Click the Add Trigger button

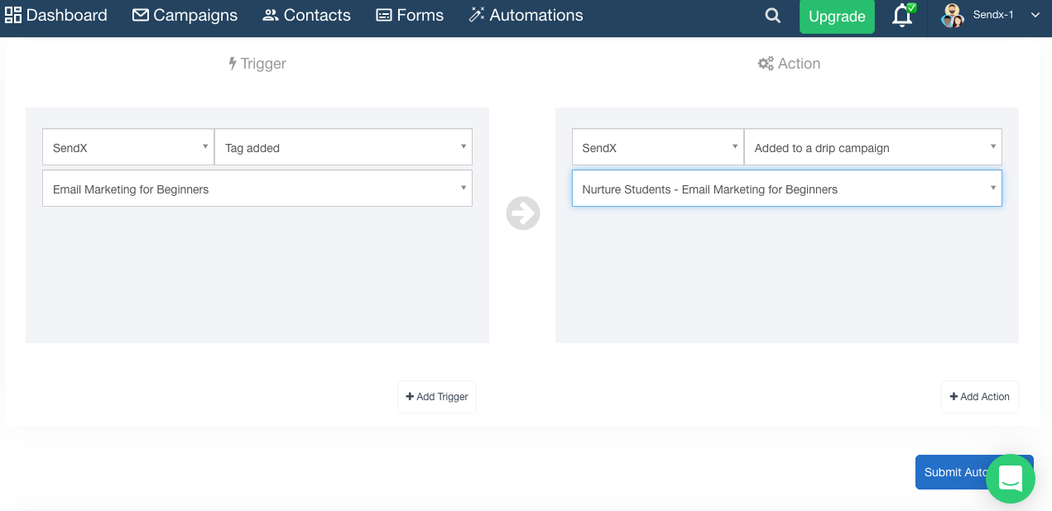[437, 397]
